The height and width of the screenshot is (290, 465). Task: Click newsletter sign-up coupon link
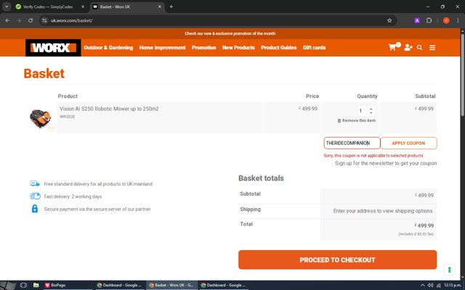[x=386, y=163]
